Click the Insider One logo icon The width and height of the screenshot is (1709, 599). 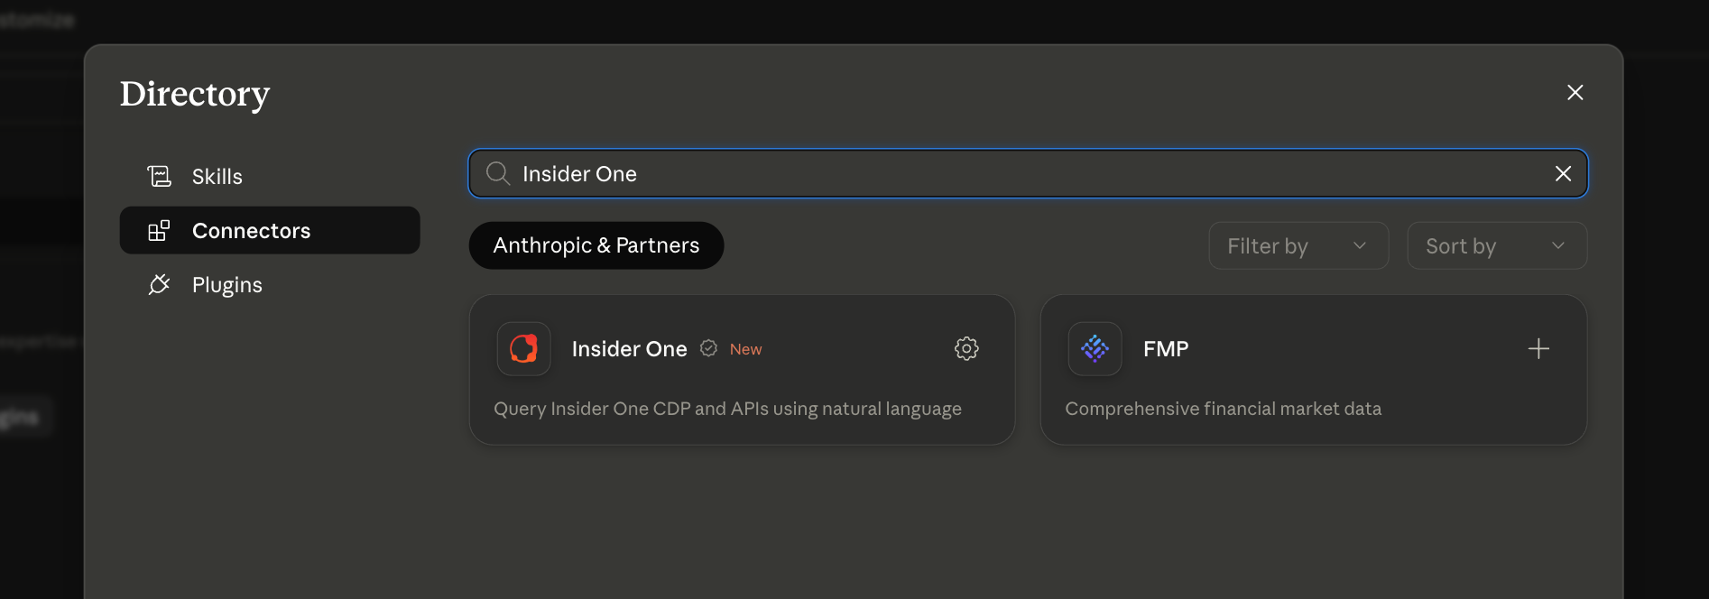pos(524,349)
